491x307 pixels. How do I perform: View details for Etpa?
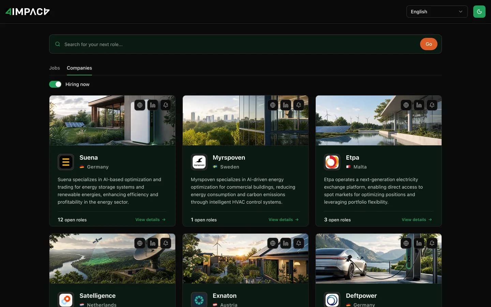[417, 220]
